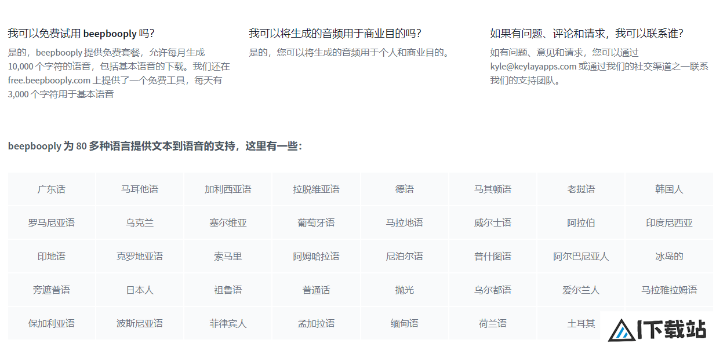This screenshot has width=716, height=347.
Task: Choose the 加利西亚语 language cell
Action: tap(228, 189)
